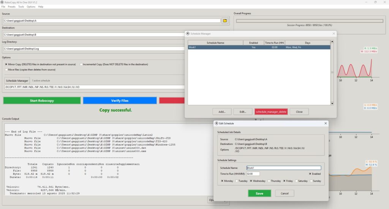Click the Log Directory path field
The height and width of the screenshot is (209, 389).
point(94,49)
